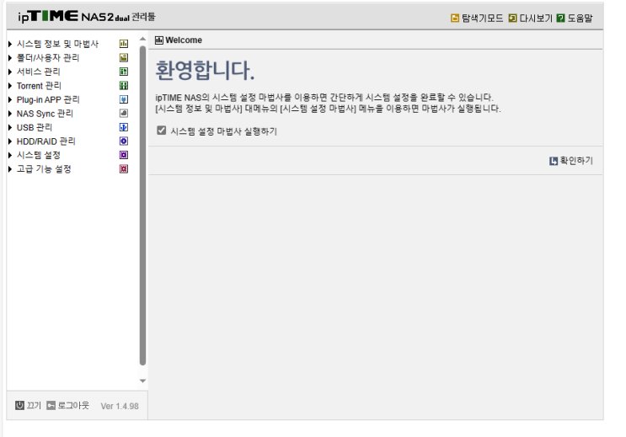The width and height of the screenshot is (626, 437).
Task: Click the 확인하기 confirm icon
Action: pyautogui.click(x=554, y=161)
